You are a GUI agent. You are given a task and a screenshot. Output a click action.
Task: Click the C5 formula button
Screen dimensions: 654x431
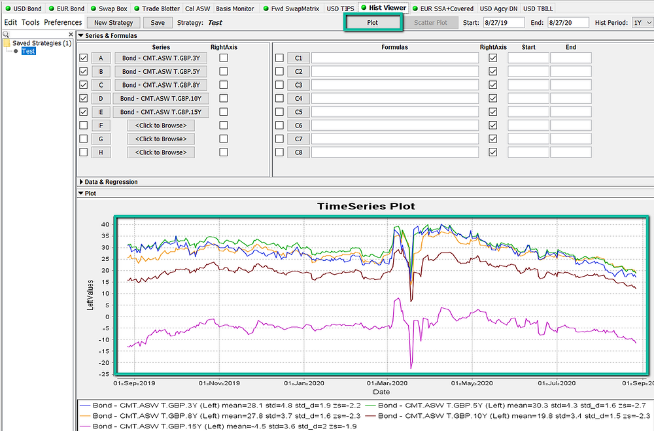point(299,112)
